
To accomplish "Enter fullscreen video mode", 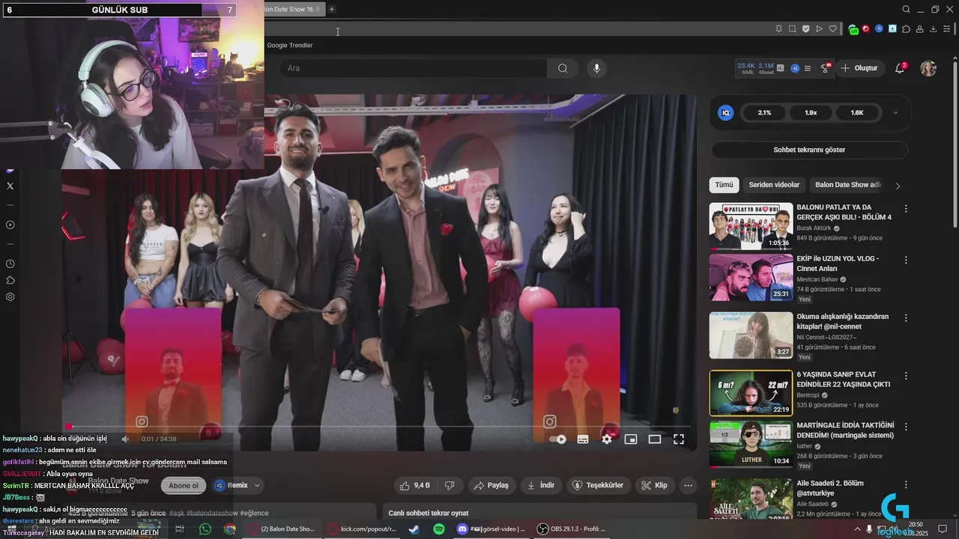I will [x=678, y=439].
